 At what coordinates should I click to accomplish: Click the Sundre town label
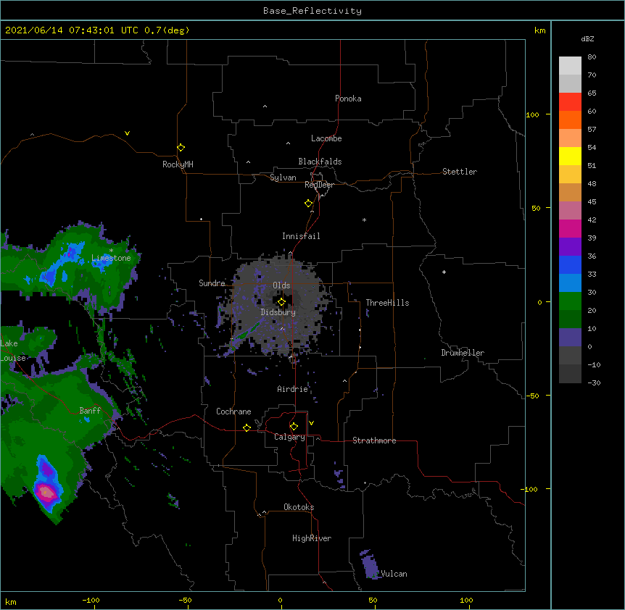tap(212, 283)
